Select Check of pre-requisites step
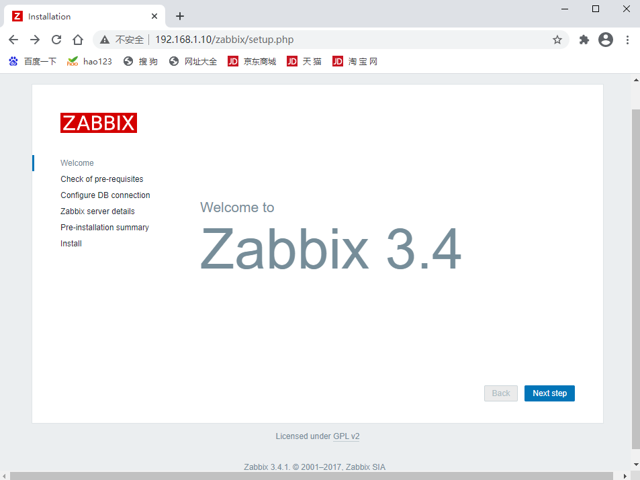 [x=102, y=179]
